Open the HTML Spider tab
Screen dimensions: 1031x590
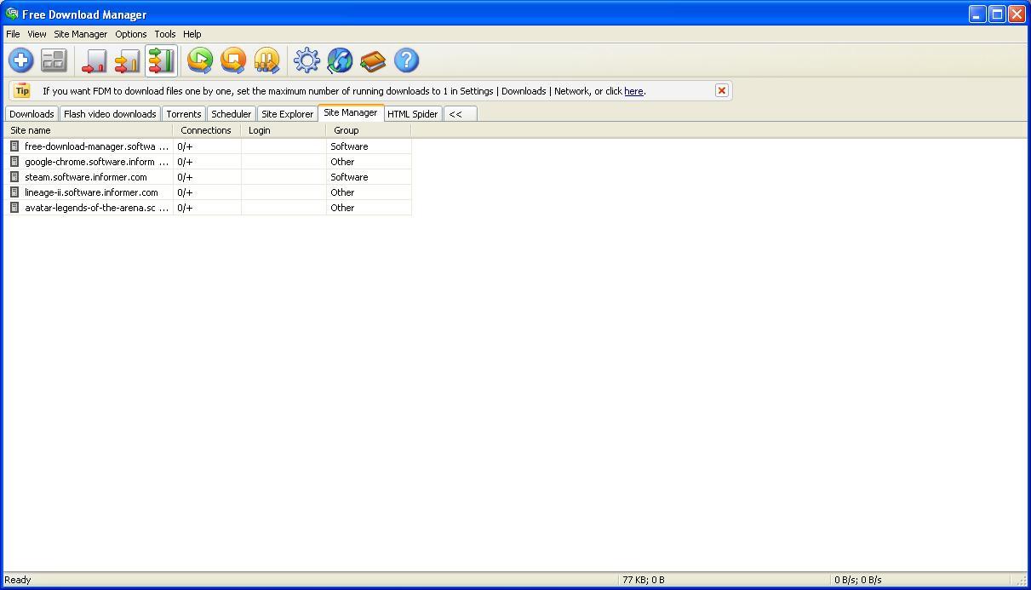[412, 113]
